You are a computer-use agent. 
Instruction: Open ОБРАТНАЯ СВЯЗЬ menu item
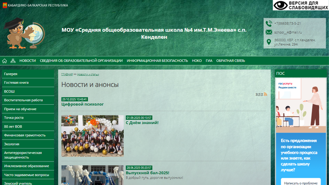tap(231, 61)
